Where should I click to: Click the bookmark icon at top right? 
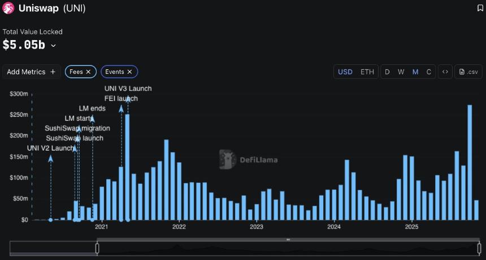[480, 8]
